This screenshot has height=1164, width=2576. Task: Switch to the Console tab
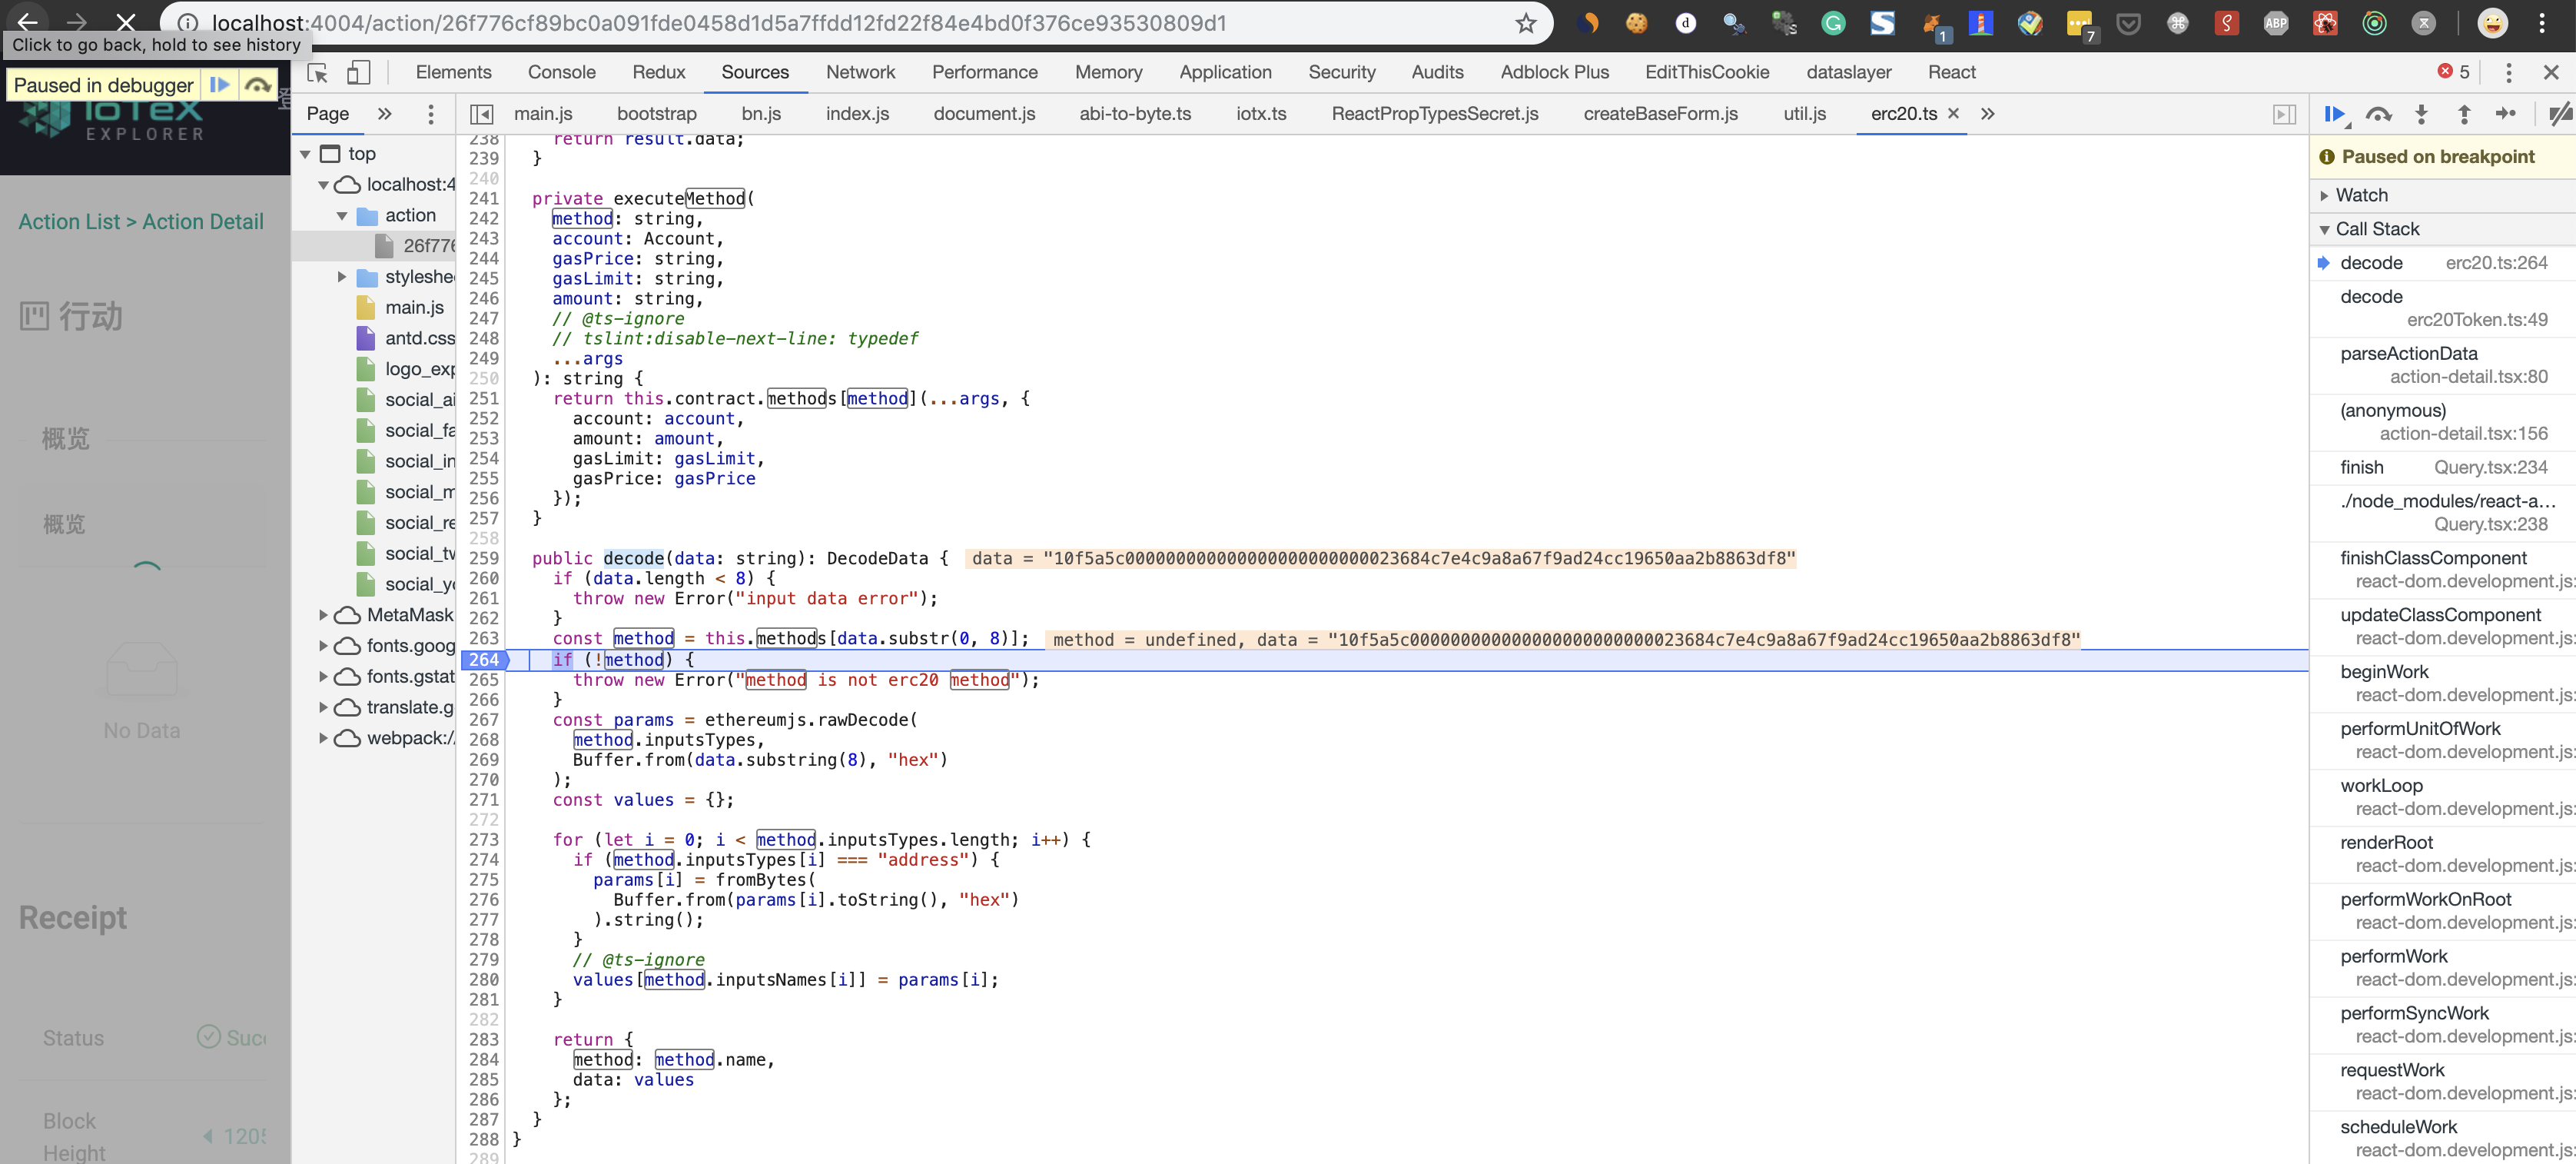(x=561, y=72)
